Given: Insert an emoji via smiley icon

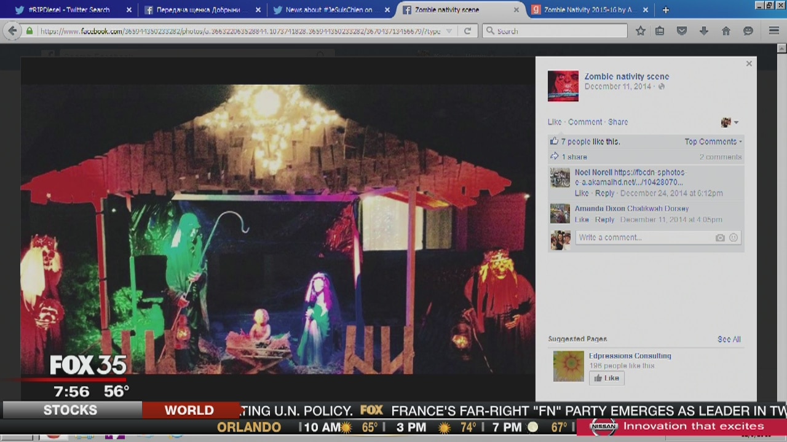Looking at the screenshot, I should [734, 238].
